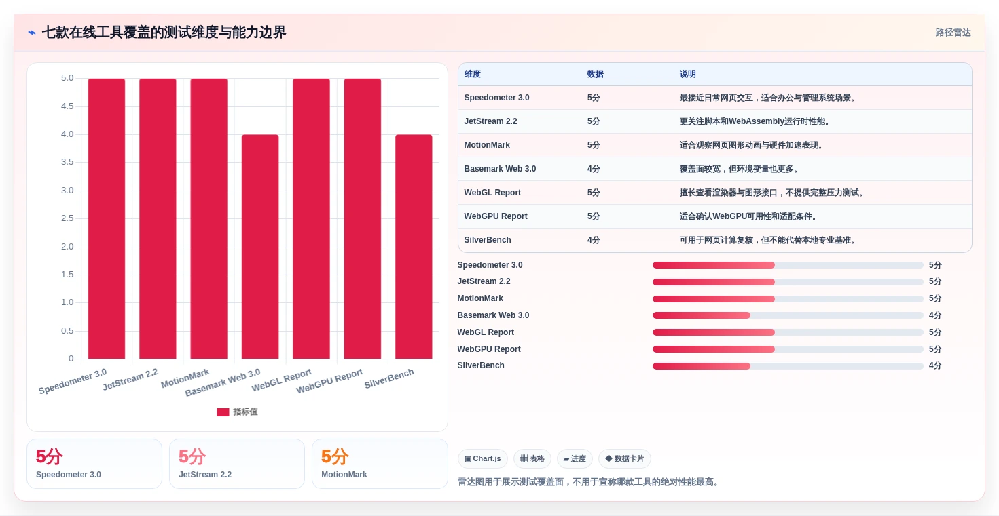Viewport: 999px width, 516px height.
Task: Click the SilverBench bar in chart
Action: (x=414, y=247)
